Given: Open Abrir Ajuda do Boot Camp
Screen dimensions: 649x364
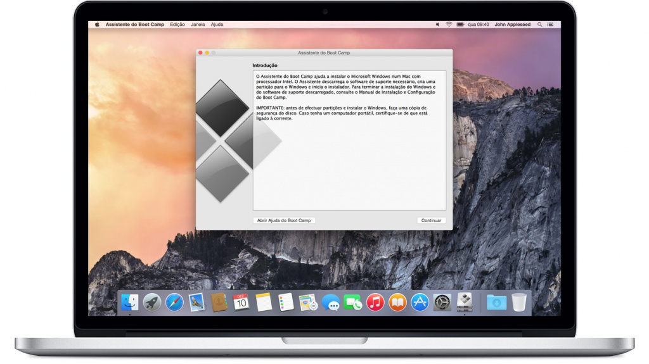Looking at the screenshot, I should point(284,220).
